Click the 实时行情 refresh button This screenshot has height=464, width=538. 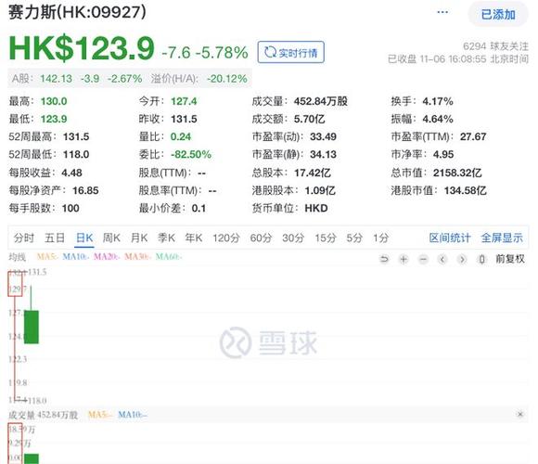coord(290,53)
